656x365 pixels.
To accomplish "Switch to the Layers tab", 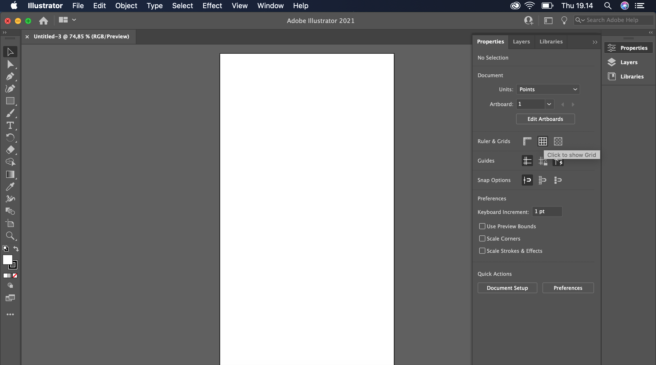I will click(521, 42).
